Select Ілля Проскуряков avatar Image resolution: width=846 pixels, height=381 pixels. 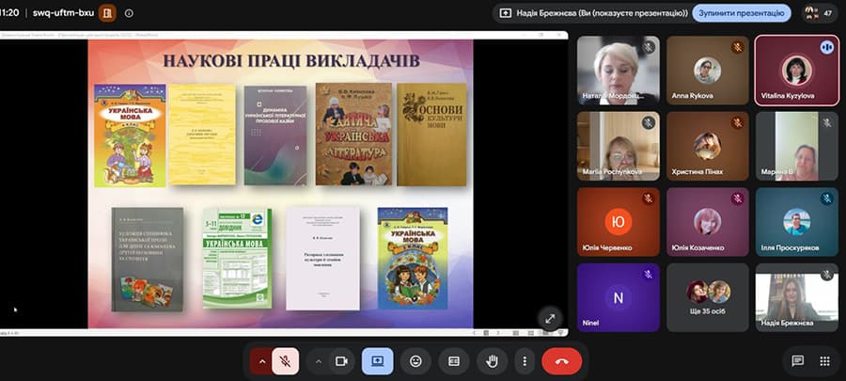point(796,222)
